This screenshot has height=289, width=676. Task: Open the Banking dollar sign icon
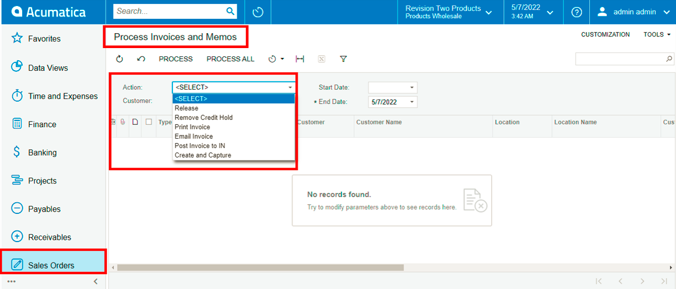tap(17, 152)
